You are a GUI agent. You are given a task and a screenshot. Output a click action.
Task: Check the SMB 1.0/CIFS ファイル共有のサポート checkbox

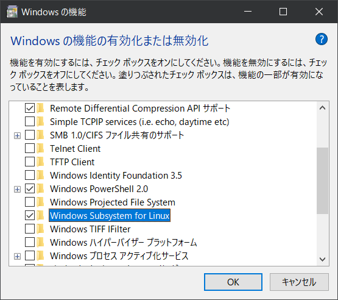tap(30, 135)
